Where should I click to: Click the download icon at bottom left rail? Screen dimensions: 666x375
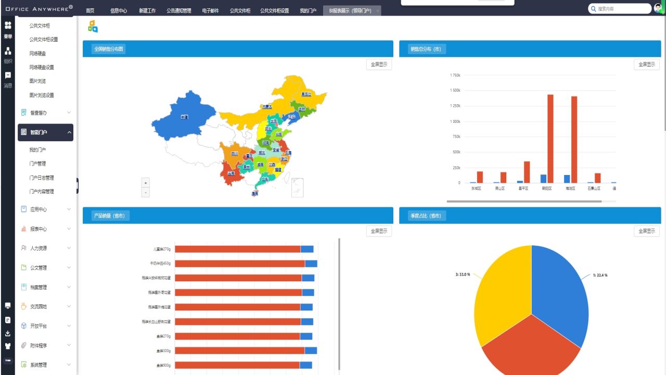(8, 332)
